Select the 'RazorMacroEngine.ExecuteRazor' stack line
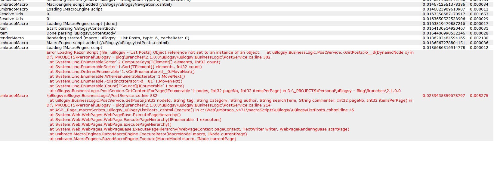The height and width of the screenshot is (189, 494). click(148, 134)
